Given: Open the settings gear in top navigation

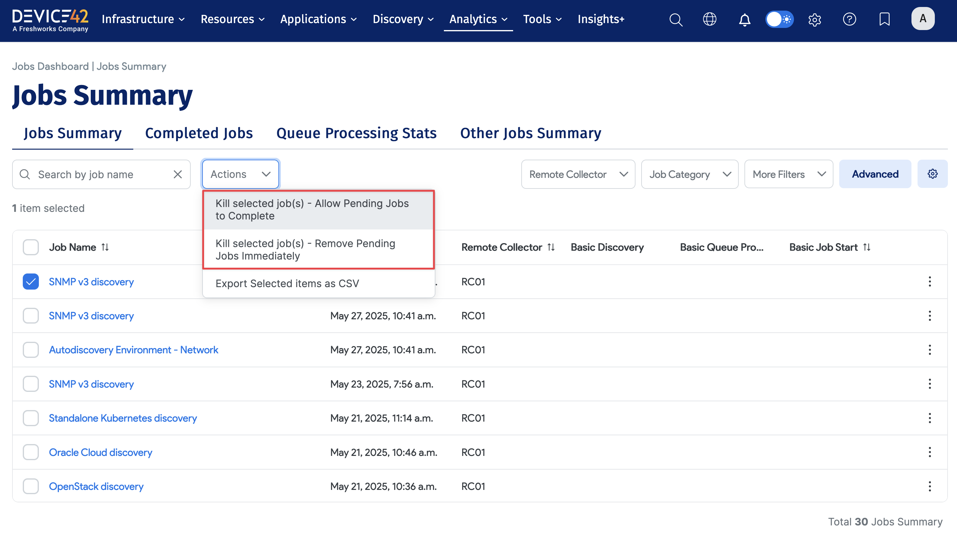Looking at the screenshot, I should coord(815,19).
